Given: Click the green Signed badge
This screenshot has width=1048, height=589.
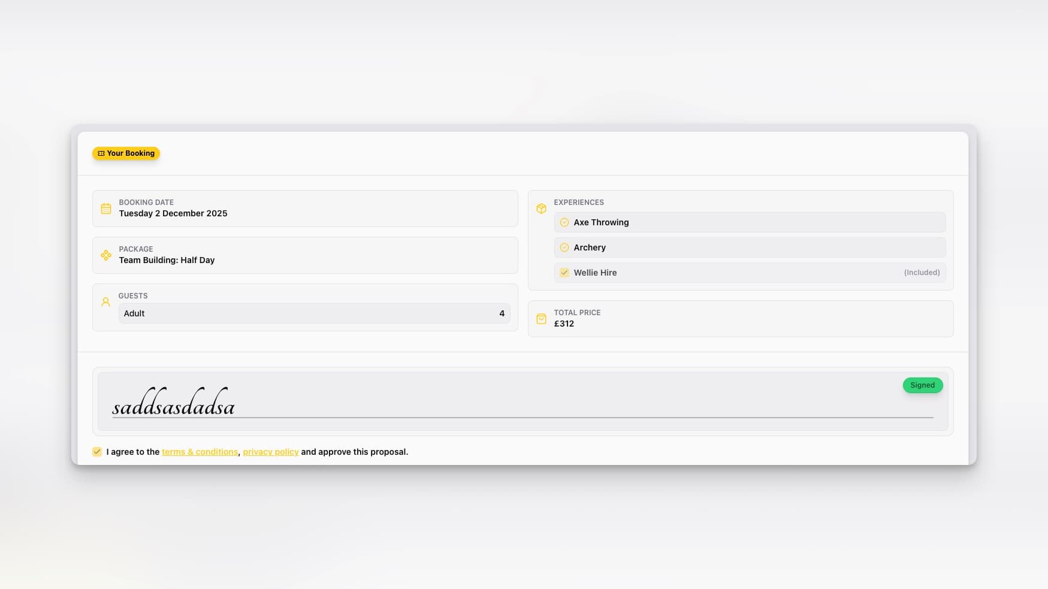Looking at the screenshot, I should (922, 385).
